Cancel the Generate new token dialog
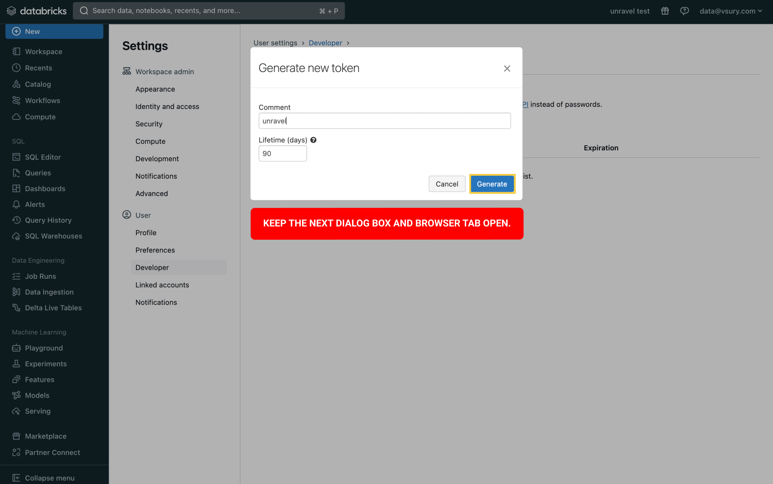The image size is (773, 484). 447,184
